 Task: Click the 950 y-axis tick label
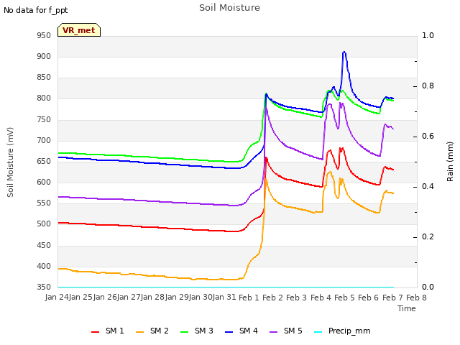coord(44,35)
